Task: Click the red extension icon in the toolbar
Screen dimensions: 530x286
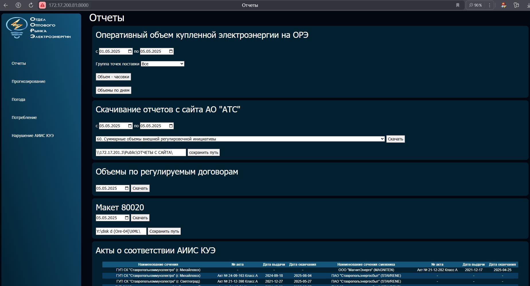Action: coord(504,5)
